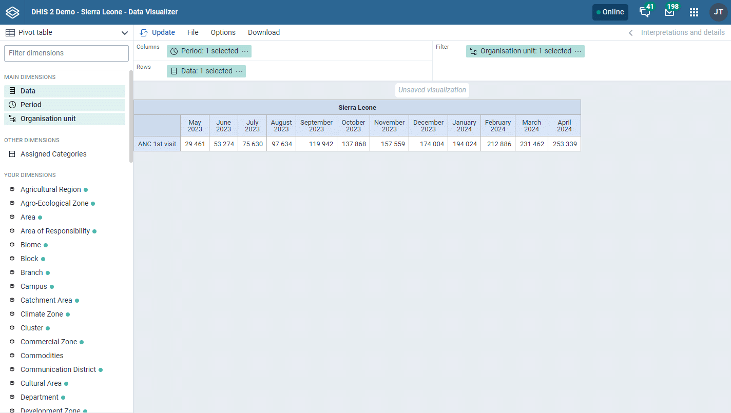Open the Download menu

pos(264,32)
